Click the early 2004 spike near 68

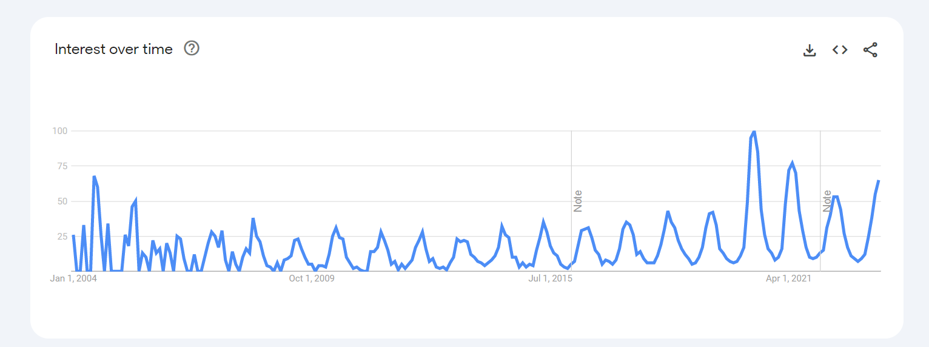point(94,177)
